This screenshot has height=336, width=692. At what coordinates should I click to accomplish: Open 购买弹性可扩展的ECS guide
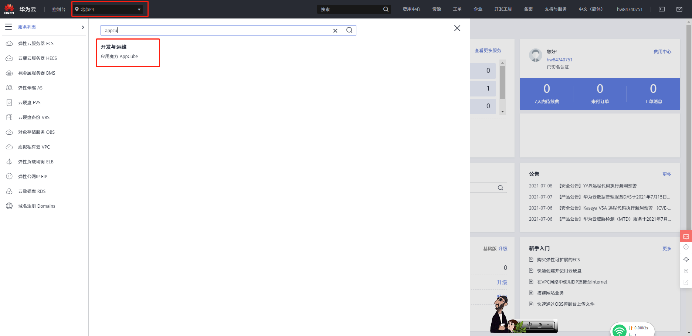[x=559, y=260]
